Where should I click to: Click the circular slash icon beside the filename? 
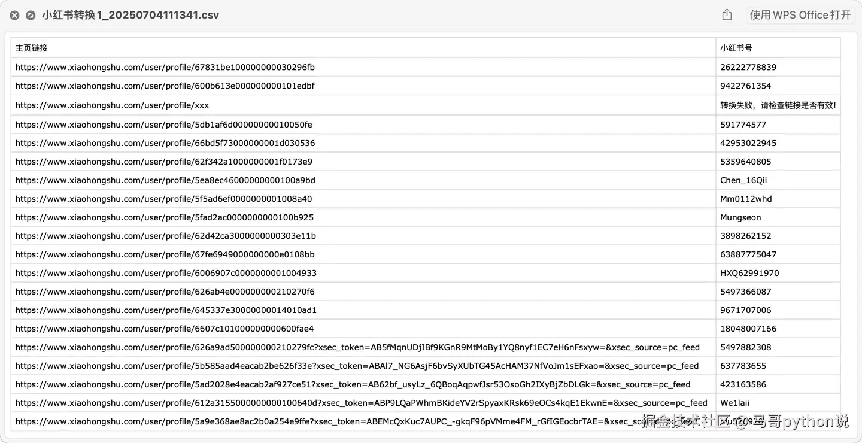(30, 15)
